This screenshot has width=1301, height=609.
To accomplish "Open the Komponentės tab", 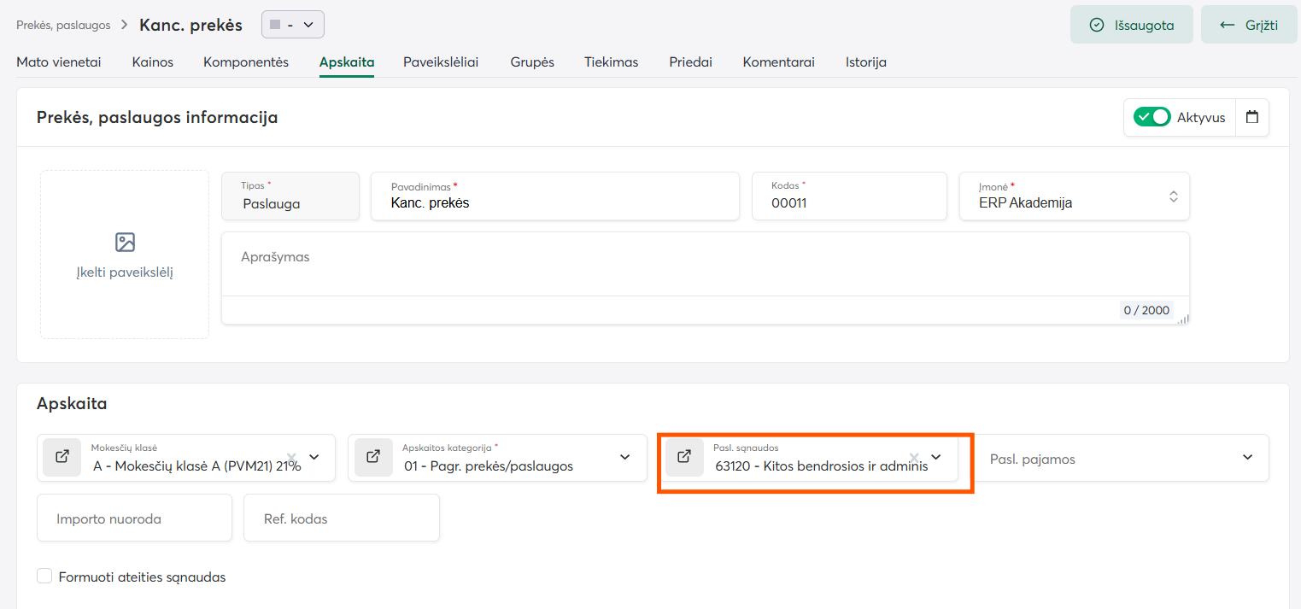I will [246, 62].
